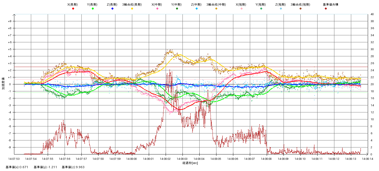Select the Y(短期) legend label
Image resolution: width=379 pixels, height=171 pixels.
coord(261,5)
